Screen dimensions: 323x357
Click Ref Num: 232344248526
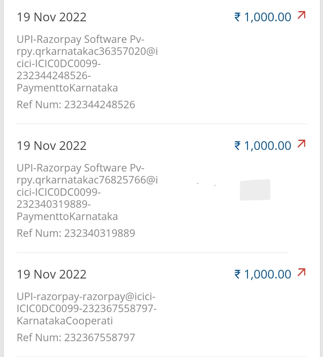point(76,105)
